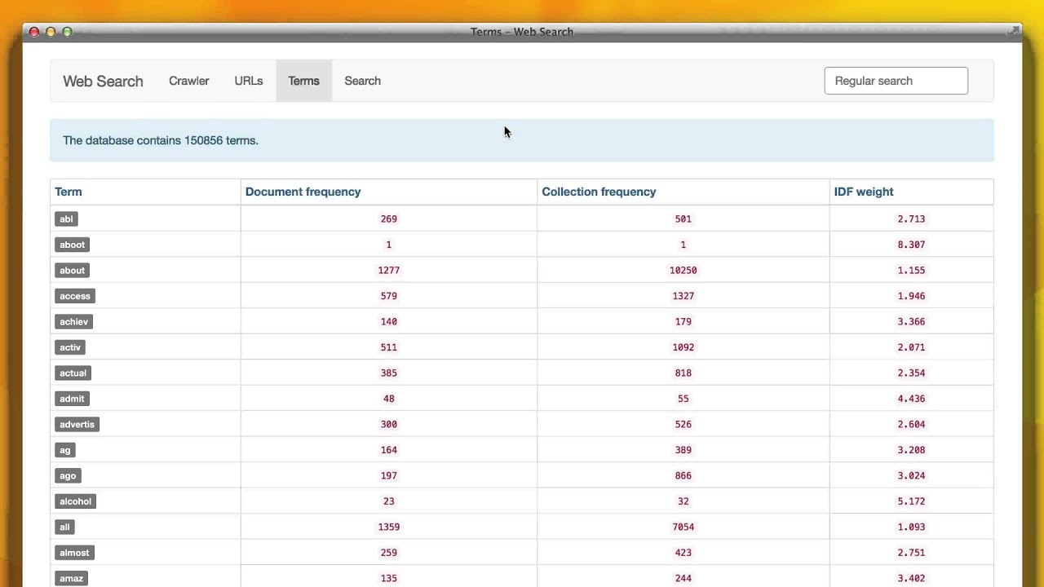Click IDF weight value 5.172
This screenshot has height=587, width=1044.
pyautogui.click(x=911, y=501)
